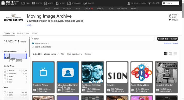184x100 pixels.
Task: Switch to extended list view
Action: pos(170,54)
